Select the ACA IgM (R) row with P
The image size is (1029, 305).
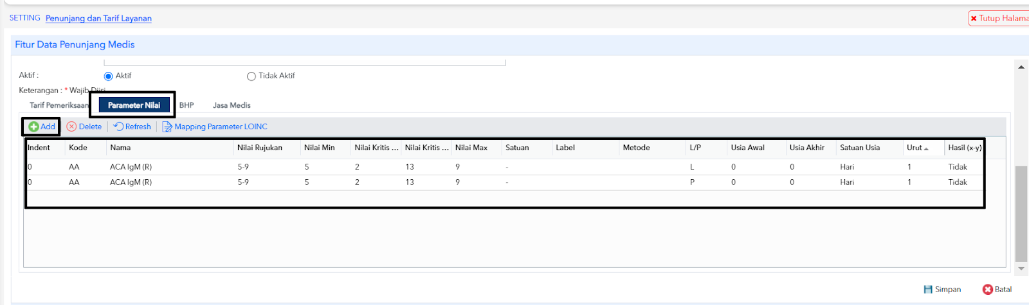point(505,182)
